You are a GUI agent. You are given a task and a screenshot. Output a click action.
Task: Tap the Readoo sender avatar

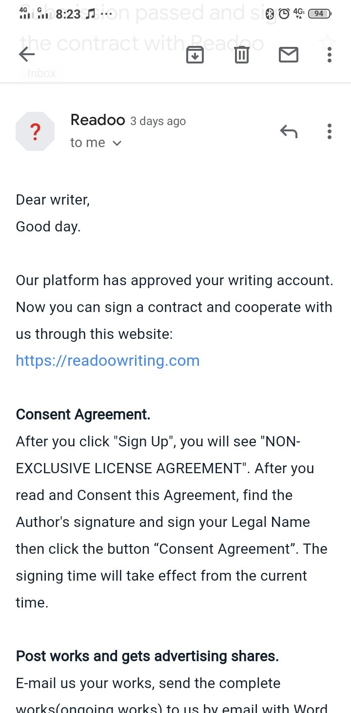tap(35, 131)
